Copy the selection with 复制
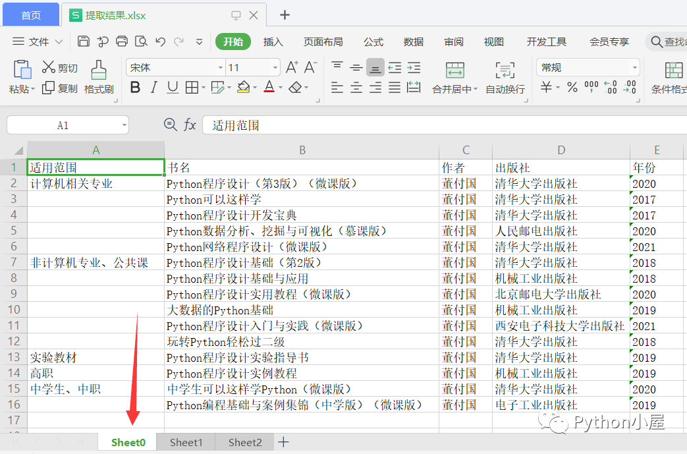 coord(60,88)
